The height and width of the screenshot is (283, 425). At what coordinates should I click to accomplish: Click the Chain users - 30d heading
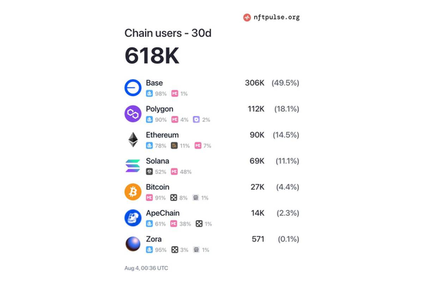pyautogui.click(x=168, y=33)
